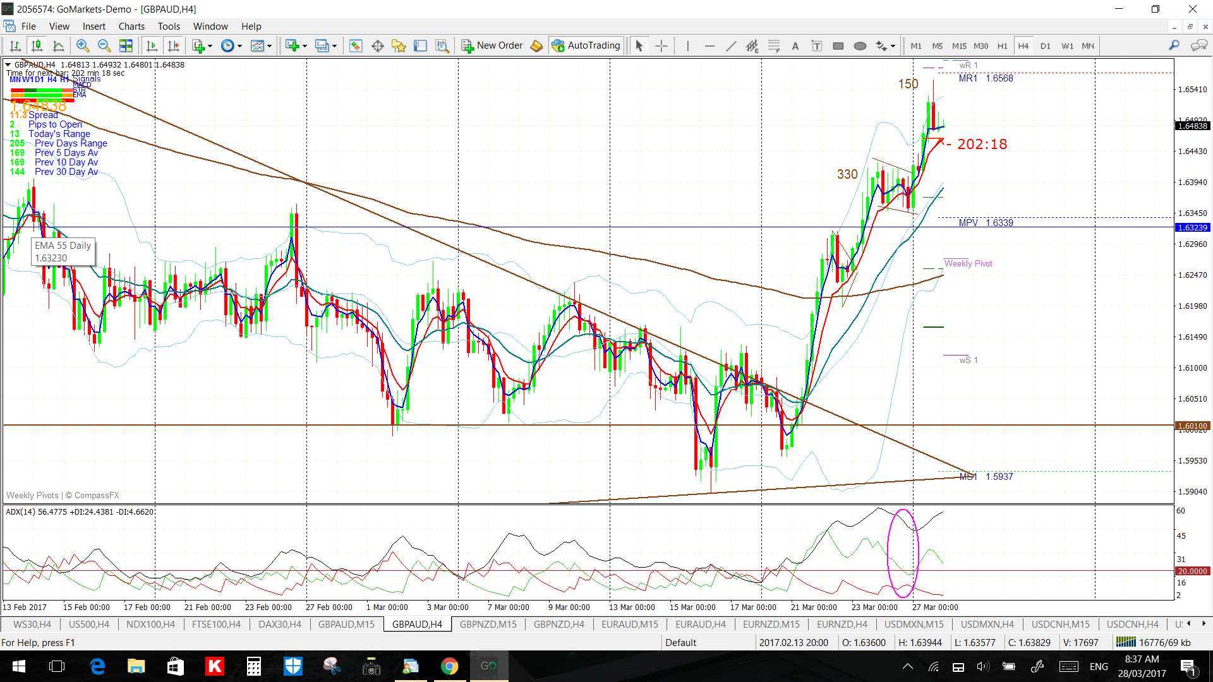Draw an ellipse shape
Image resolution: width=1213 pixels, height=682 pixels.
point(860,45)
